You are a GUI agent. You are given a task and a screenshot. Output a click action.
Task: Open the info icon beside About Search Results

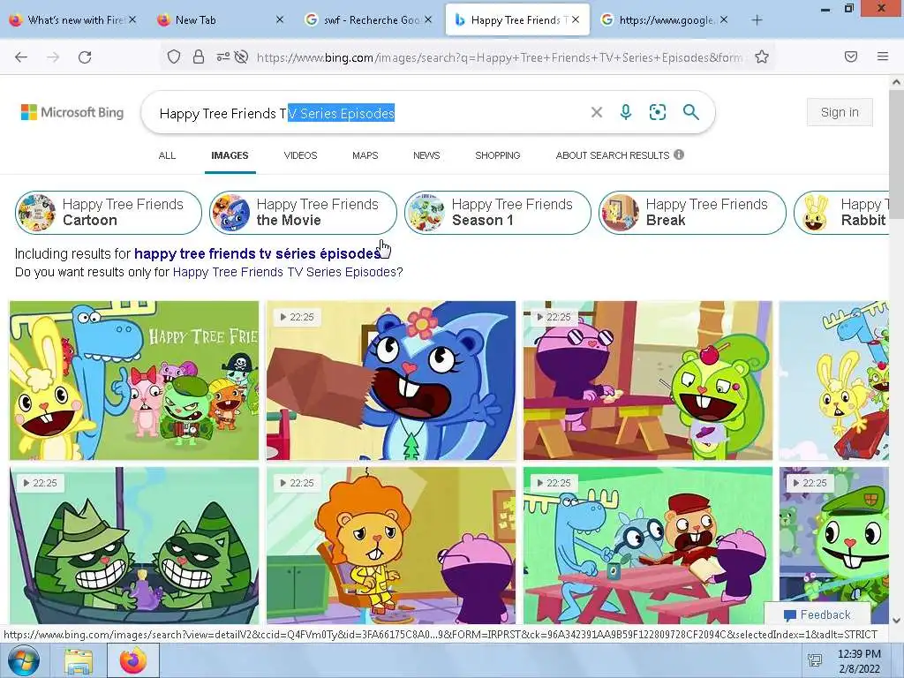679,154
